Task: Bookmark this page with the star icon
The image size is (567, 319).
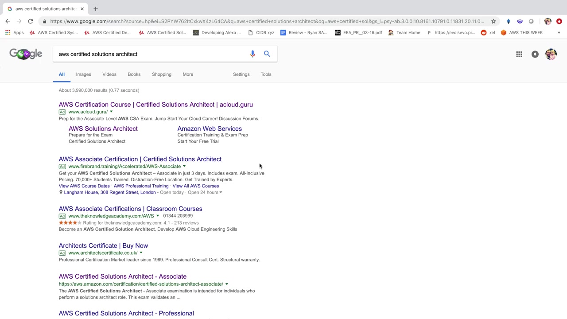Action: pyautogui.click(x=493, y=21)
